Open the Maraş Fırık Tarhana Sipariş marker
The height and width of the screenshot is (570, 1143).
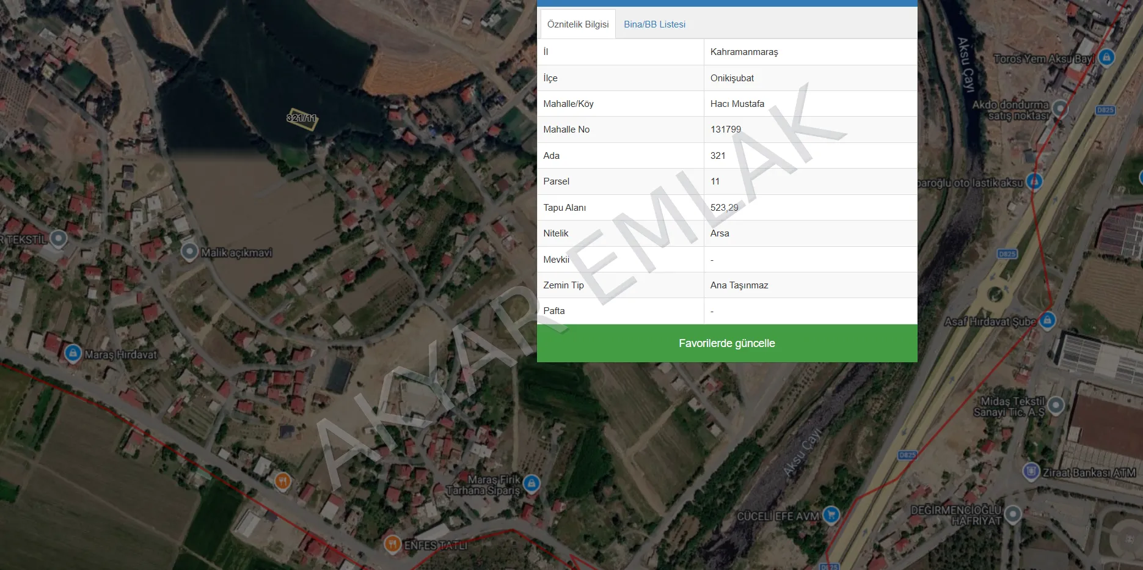pyautogui.click(x=531, y=483)
